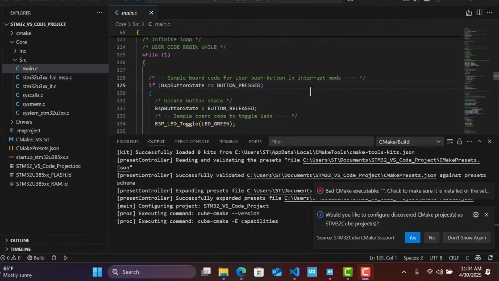Image resolution: width=499 pixels, height=281 pixels.
Task: Click the editor minimap overview
Action: (x=477, y=81)
